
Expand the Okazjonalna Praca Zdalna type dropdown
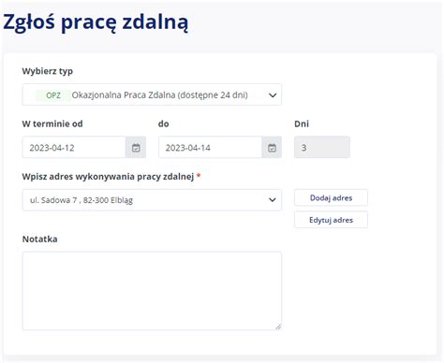point(152,94)
